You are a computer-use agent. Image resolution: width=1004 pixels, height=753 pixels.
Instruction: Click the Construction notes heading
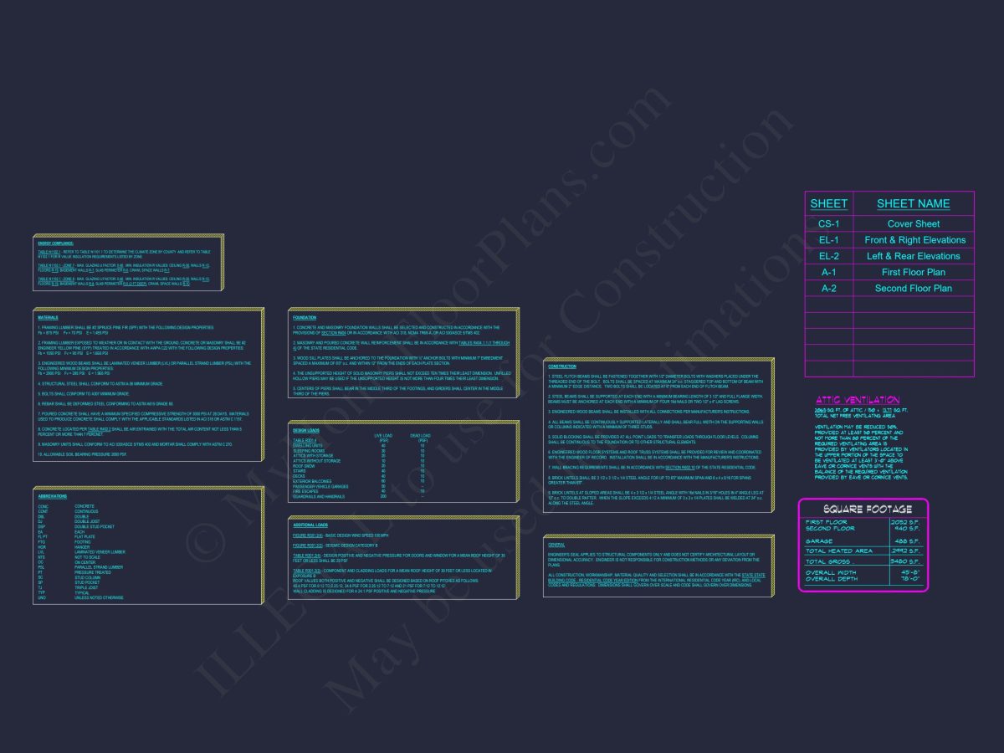562,366
